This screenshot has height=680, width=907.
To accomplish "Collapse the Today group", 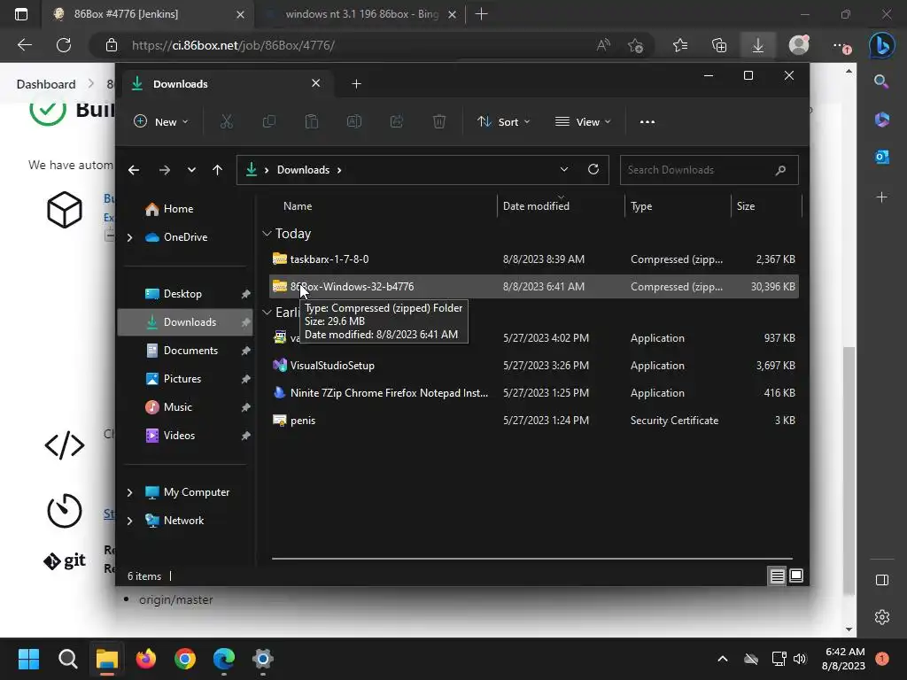I will click(x=267, y=234).
